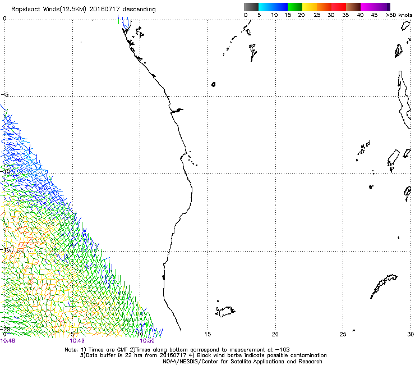Click the note line starting 'Note: 1) Times are GMT'
The image size is (415, 365).
(177, 350)
